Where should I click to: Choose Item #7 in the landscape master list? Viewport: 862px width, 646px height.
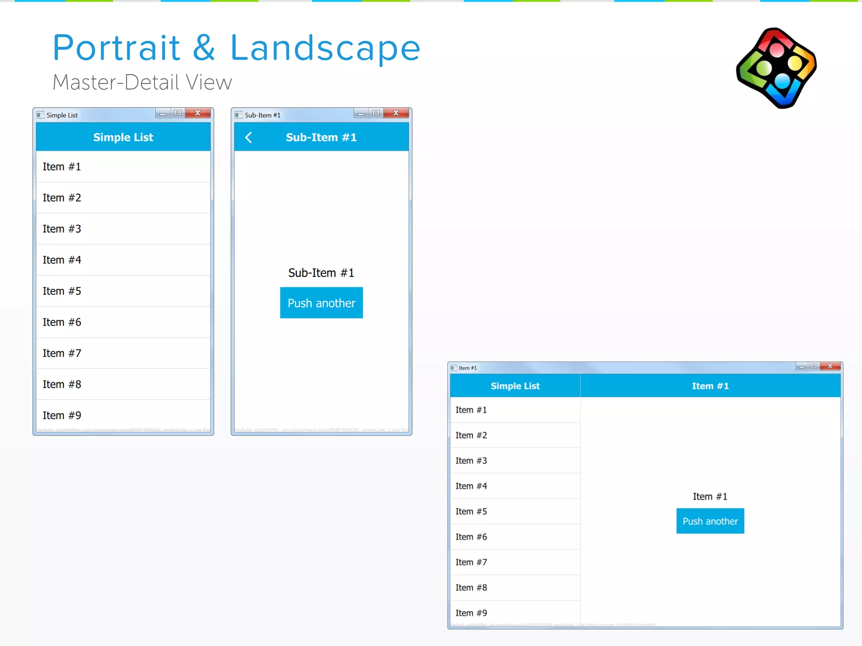515,562
